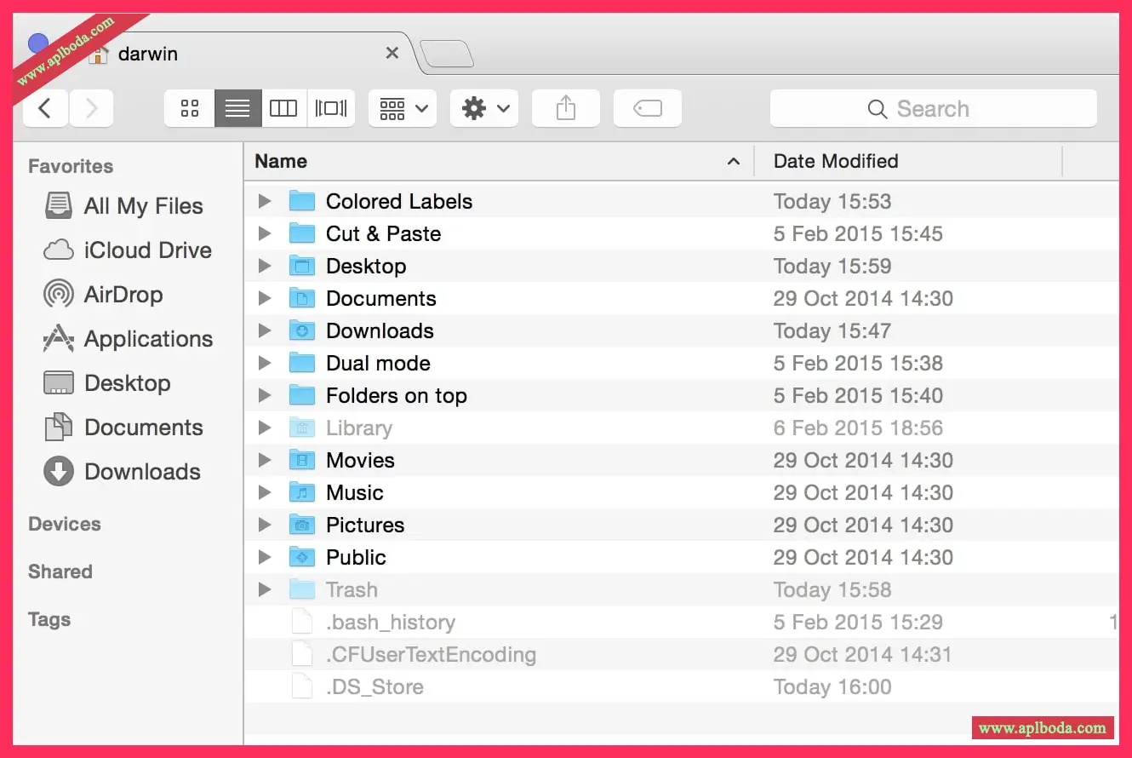Image resolution: width=1132 pixels, height=758 pixels.
Task: Open the Arrange items dropdown
Action: (403, 108)
